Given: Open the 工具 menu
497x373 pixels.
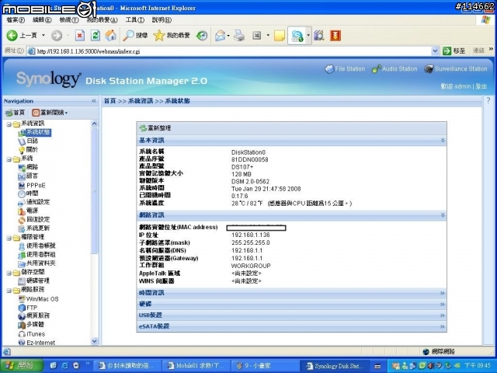Looking at the screenshot, I should 134,20.
